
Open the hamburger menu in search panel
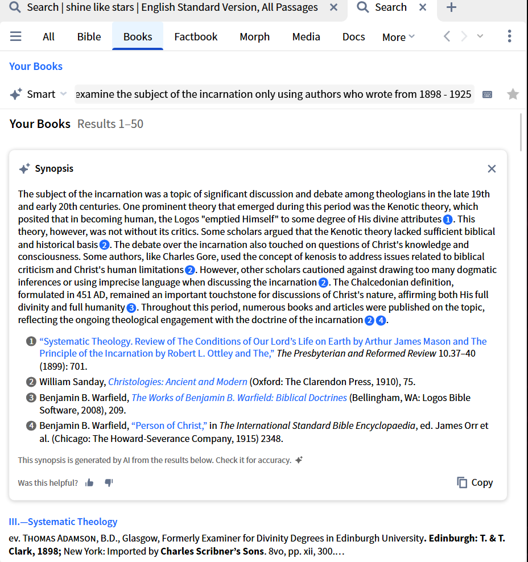point(15,36)
